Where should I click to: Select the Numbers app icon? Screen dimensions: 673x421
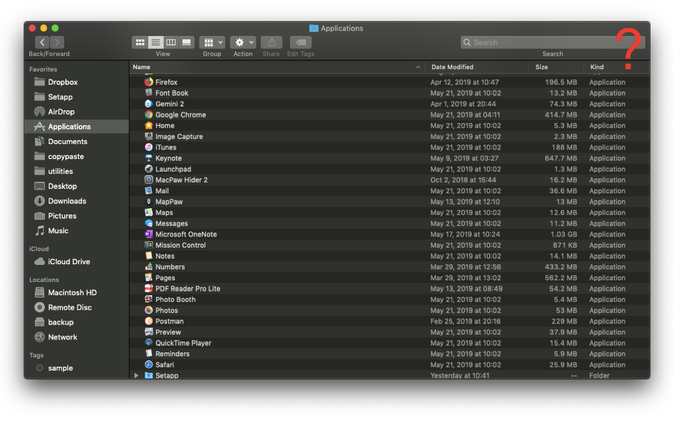pyautogui.click(x=149, y=267)
